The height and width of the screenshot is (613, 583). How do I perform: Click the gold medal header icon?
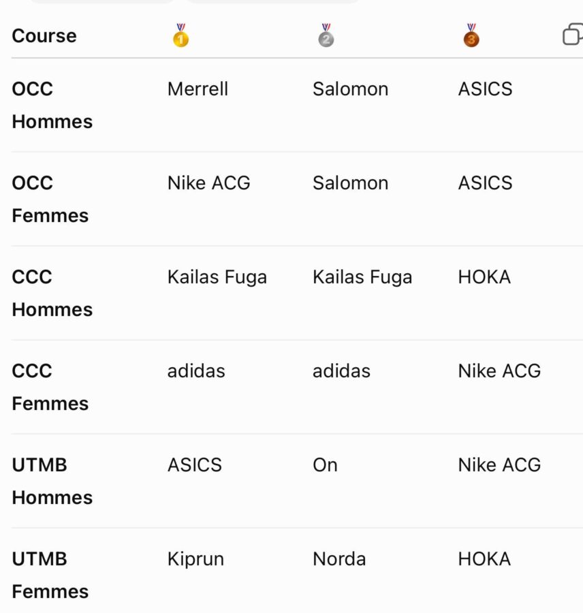(x=180, y=35)
